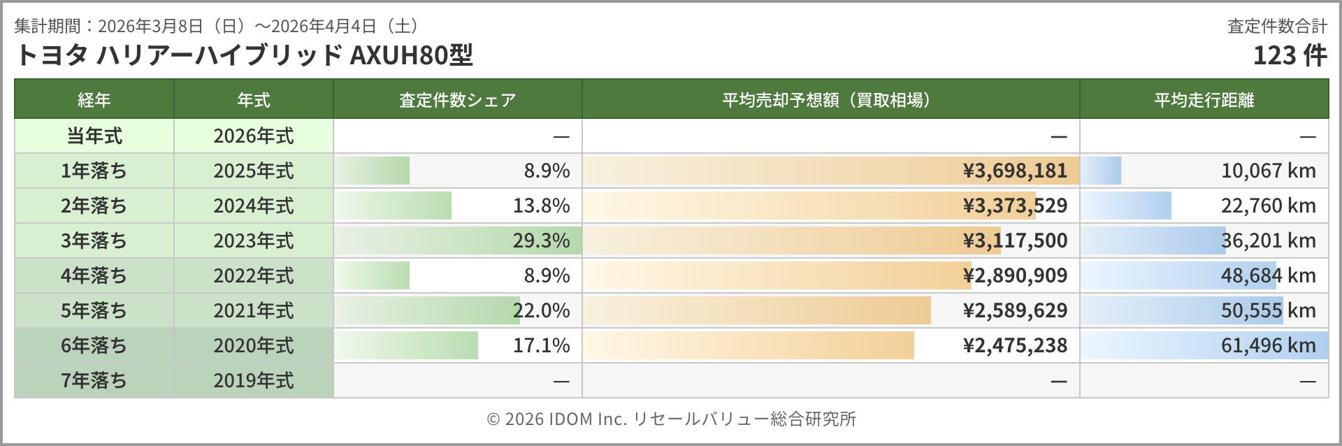Select the 当年式 row label
The width and height of the screenshot is (1342, 446).
pos(94,136)
